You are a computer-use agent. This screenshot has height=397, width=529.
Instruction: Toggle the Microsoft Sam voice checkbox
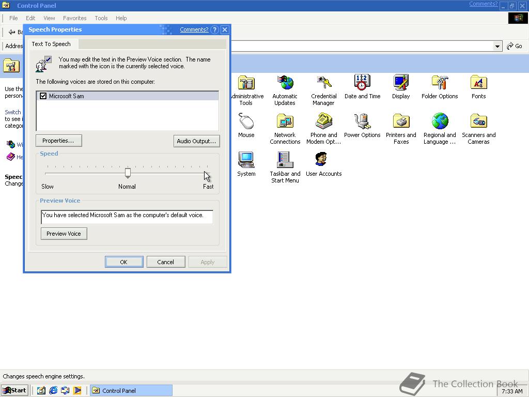[43, 96]
